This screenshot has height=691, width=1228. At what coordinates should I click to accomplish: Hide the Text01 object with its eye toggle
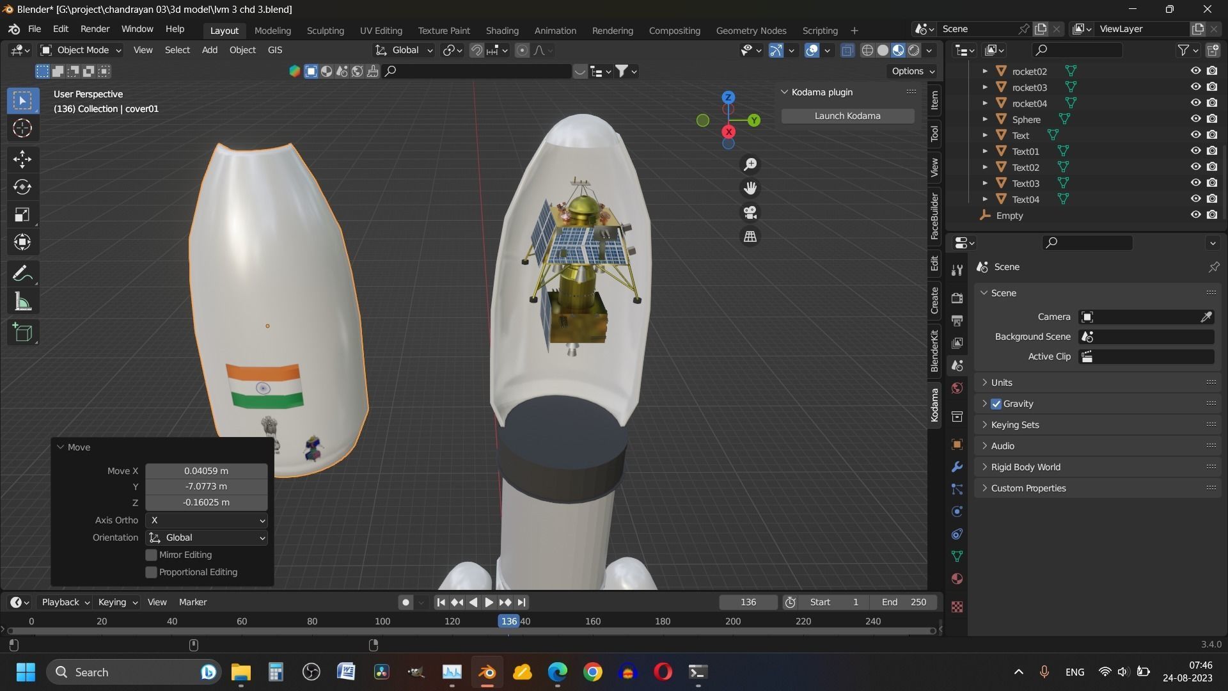1196,150
